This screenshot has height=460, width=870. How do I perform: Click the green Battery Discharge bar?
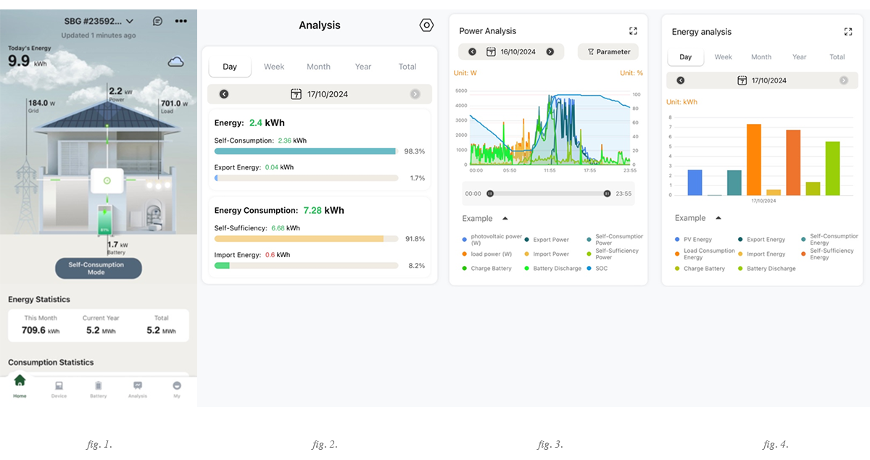pyautogui.click(x=832, y=168)
